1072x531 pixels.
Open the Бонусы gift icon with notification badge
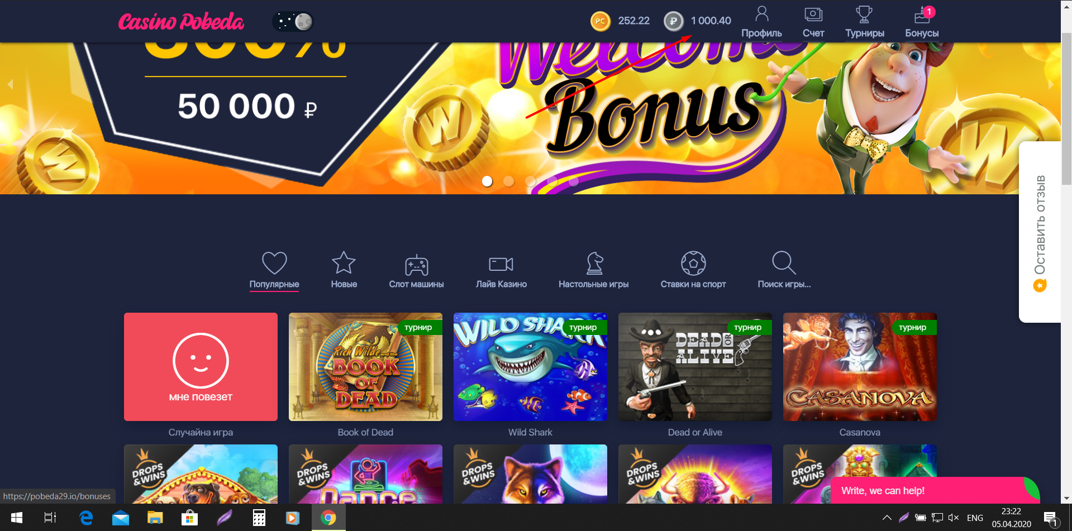coord(922,22)
